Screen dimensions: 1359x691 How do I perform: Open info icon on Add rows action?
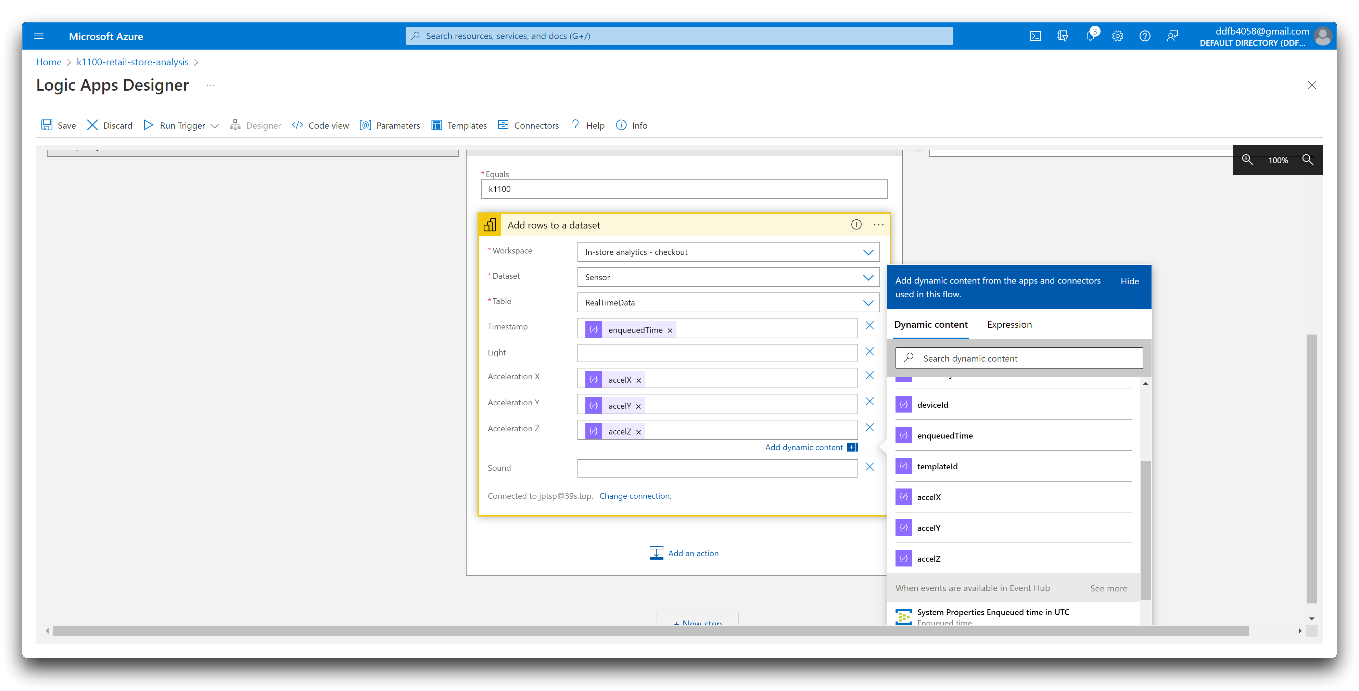pyautogui.click(x=856, y=224)
